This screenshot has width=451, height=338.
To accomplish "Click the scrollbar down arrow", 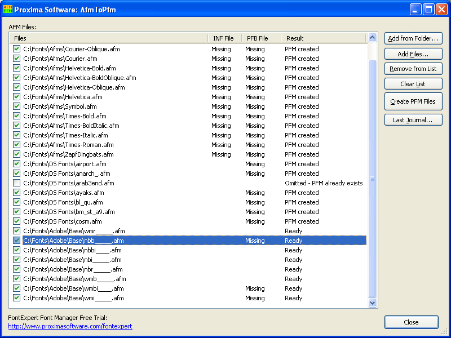I will point(373,303).
